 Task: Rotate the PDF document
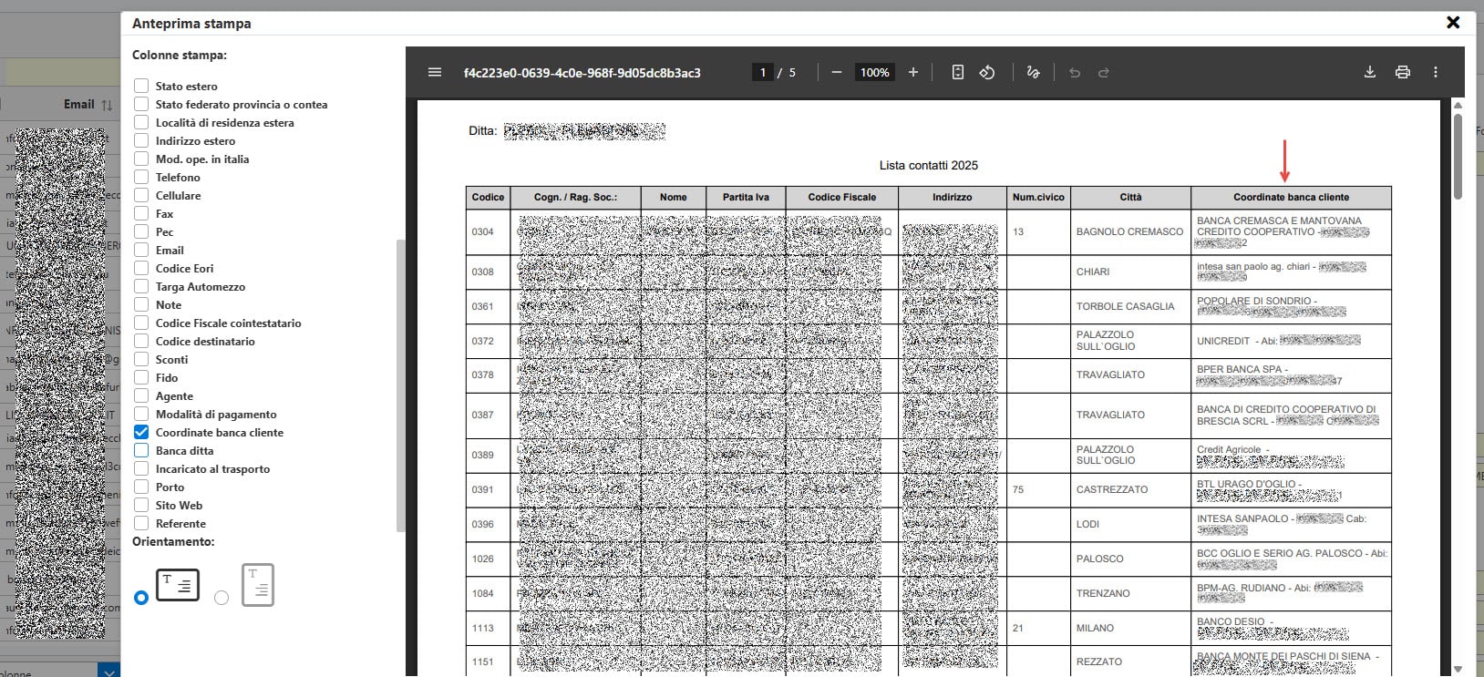coord(987,73)
